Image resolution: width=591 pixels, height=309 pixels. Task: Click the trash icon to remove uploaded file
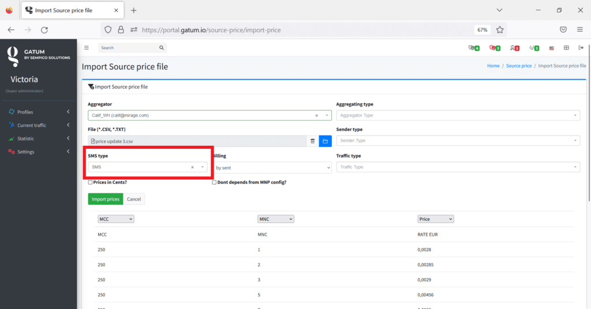click(x=312, y=141)
